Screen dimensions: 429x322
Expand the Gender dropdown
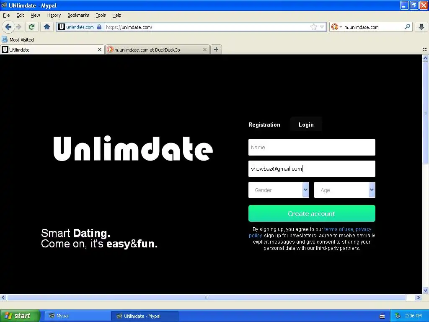pyautogui.click(x=279, y=190)
